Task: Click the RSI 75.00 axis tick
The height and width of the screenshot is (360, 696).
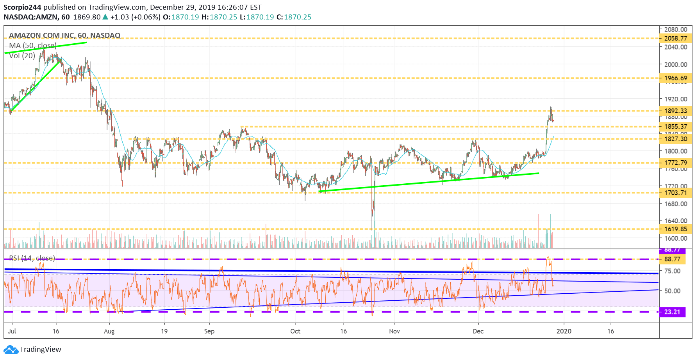Action: (x=672, y=271)
